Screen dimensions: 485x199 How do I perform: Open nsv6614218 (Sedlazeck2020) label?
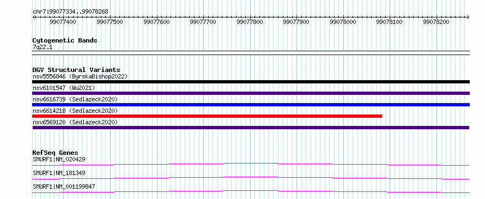[x=75, y=111]
